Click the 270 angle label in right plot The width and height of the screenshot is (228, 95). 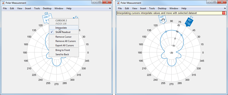pyautogui.click(x=172, y=84)
